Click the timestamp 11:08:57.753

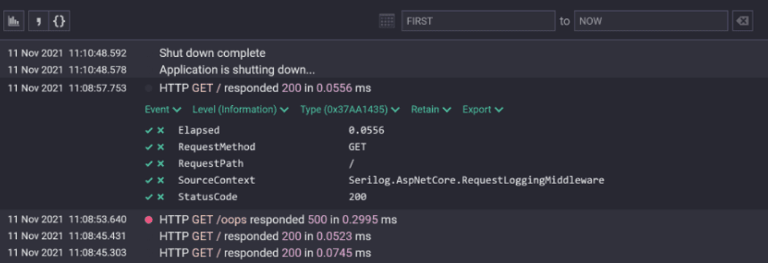tap(98, 88)
